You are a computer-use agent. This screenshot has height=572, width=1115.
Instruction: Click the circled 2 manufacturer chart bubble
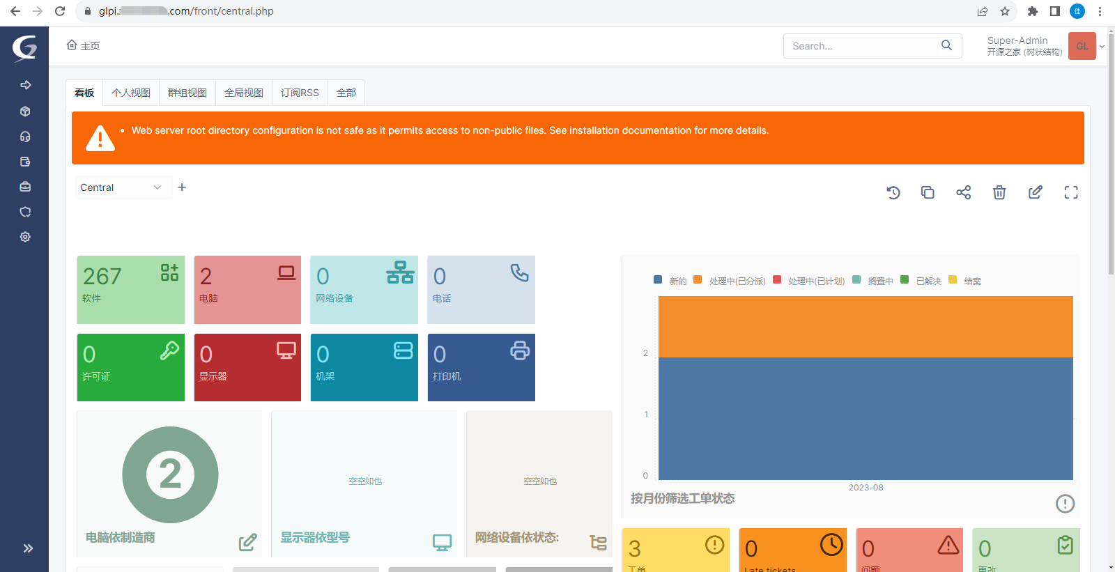click(x=170, y=474)
